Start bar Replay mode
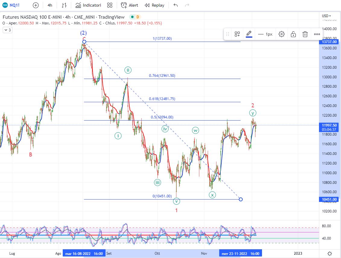The height and width of the screenshot is (258, 341). coord(154,5)
